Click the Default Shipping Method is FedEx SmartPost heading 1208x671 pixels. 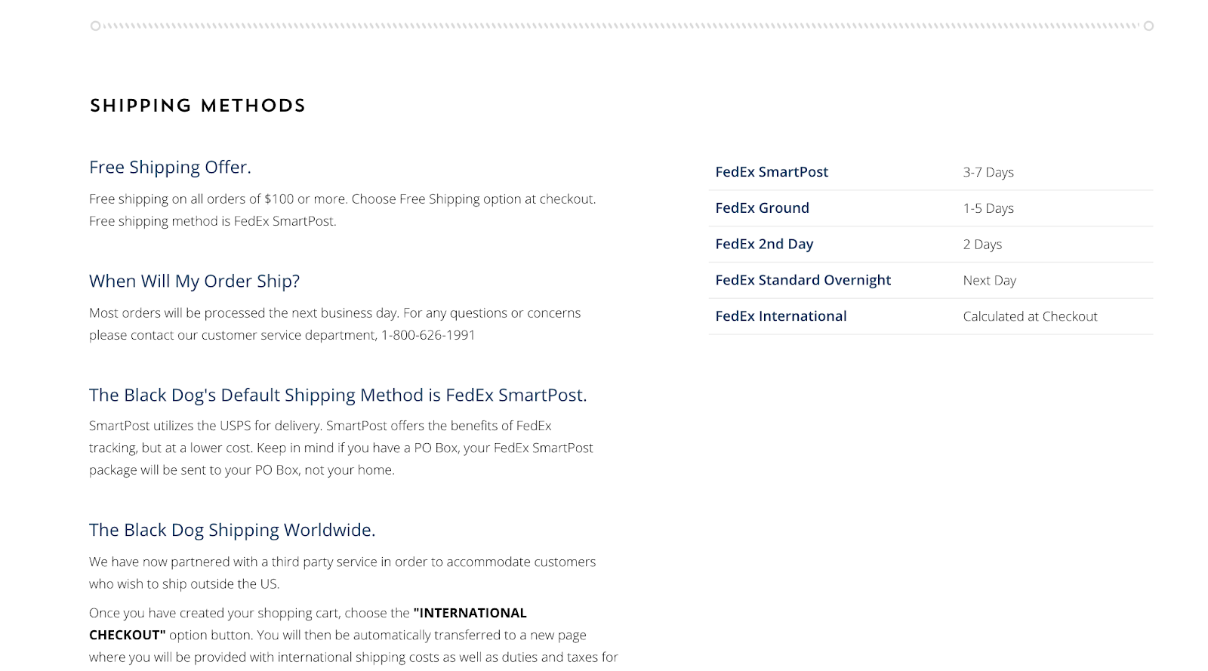[x=337, y=395]
